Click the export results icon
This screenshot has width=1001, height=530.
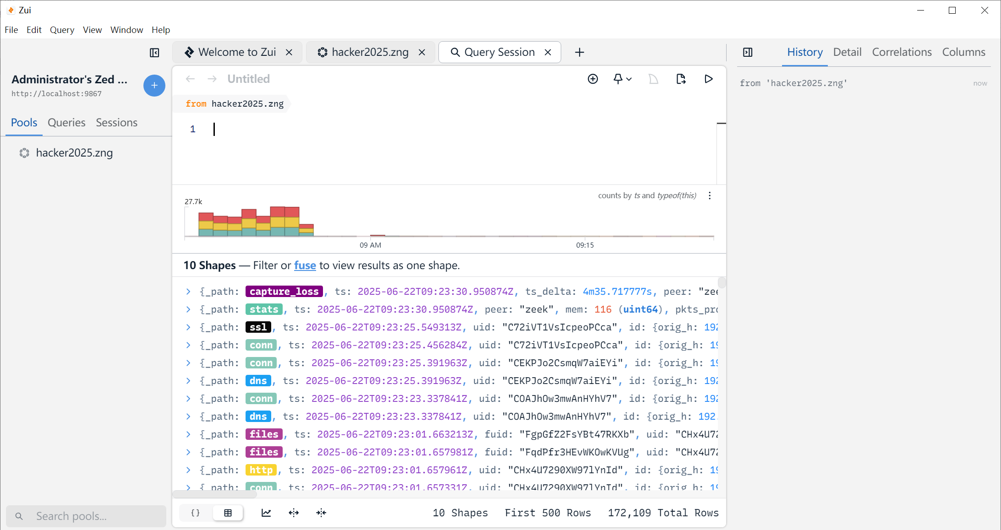(x=681, y=79)
